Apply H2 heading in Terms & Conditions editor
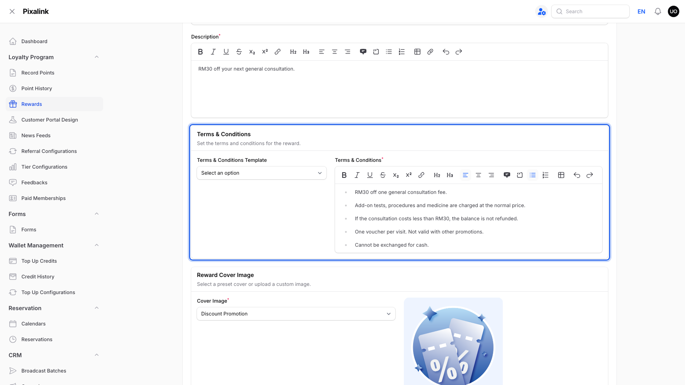 point(437,175)
